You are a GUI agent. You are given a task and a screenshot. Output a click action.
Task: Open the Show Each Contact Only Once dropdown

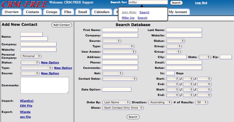[123, 108]
